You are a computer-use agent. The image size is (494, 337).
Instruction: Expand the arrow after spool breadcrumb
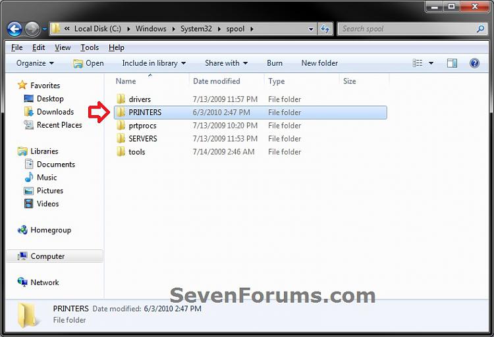tap(252, 29)
